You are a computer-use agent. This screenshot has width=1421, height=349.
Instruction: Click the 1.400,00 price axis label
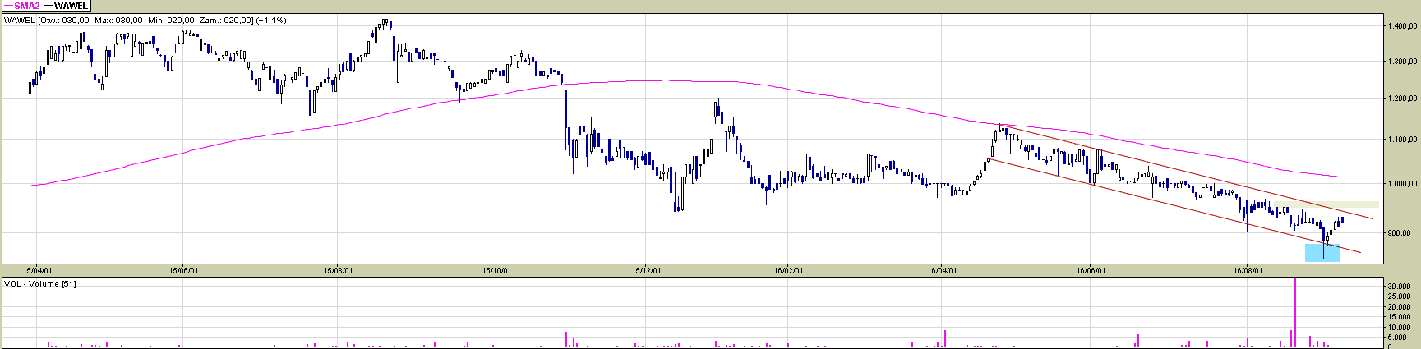[x=1400, y=26]
